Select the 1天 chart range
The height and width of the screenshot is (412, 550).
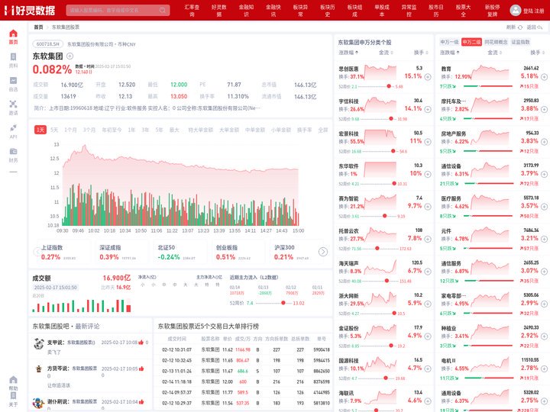point(40,130)
